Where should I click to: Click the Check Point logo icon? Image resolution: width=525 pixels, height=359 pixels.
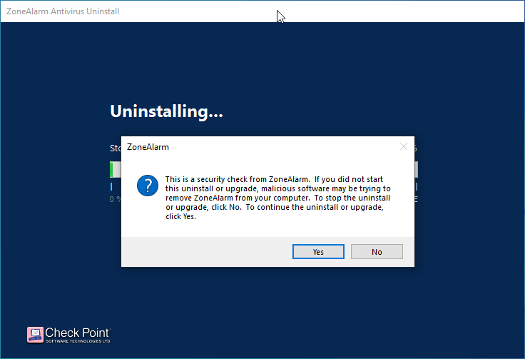tap(35, 335)
